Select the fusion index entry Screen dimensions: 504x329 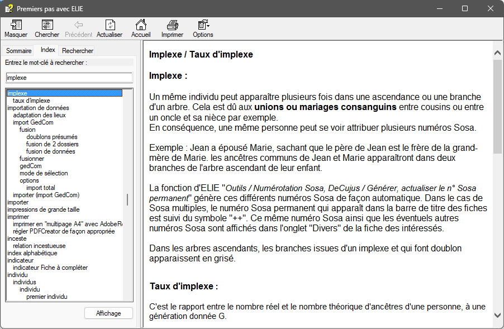(x=27, y=130)
